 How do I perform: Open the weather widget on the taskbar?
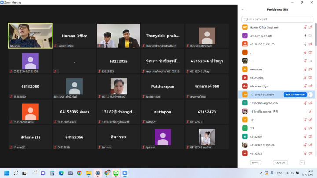tap(35, 173)
